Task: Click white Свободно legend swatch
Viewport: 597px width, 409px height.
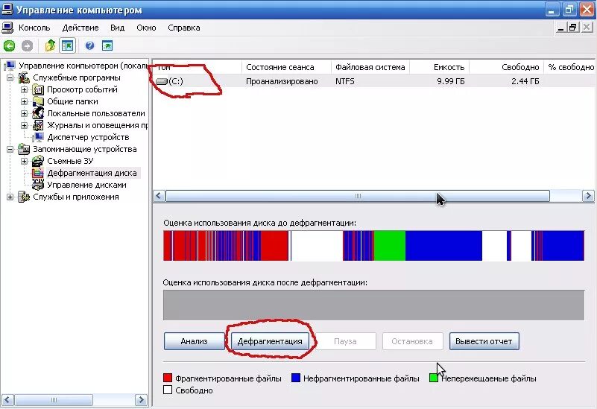Action: pos(168,390)
